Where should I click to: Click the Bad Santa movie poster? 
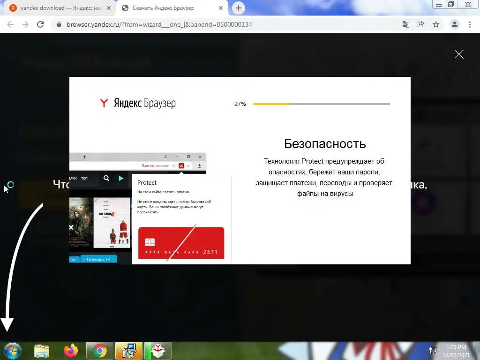tap(112, 223)
